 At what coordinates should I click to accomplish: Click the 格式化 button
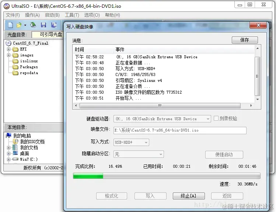(x=111, y=196)
